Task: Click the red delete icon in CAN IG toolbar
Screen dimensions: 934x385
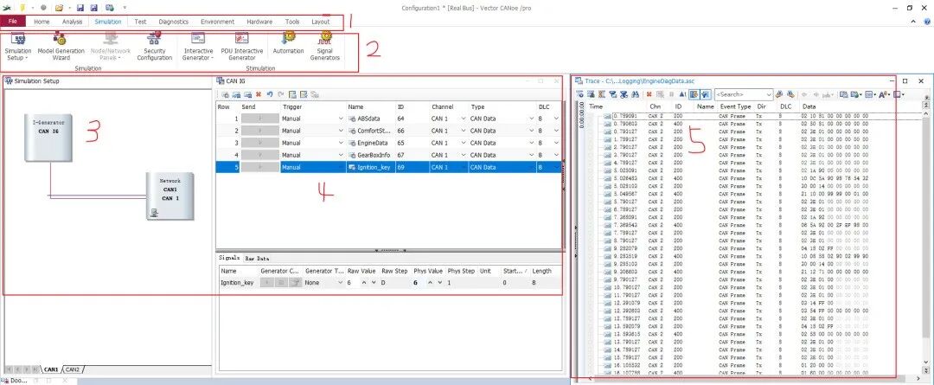Action: tap(259, 93)
